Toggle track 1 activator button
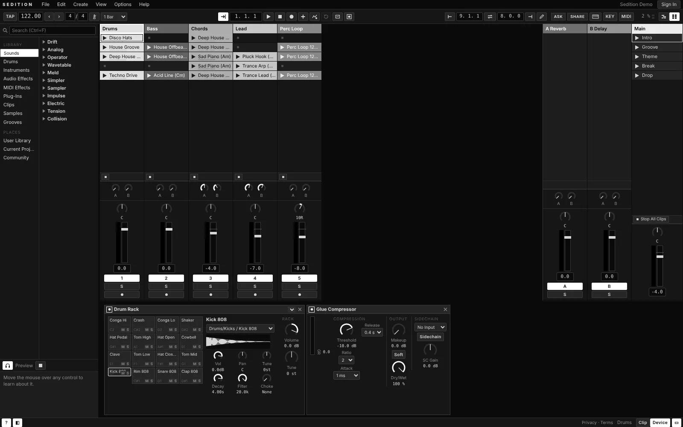 (x=122, y=278)
